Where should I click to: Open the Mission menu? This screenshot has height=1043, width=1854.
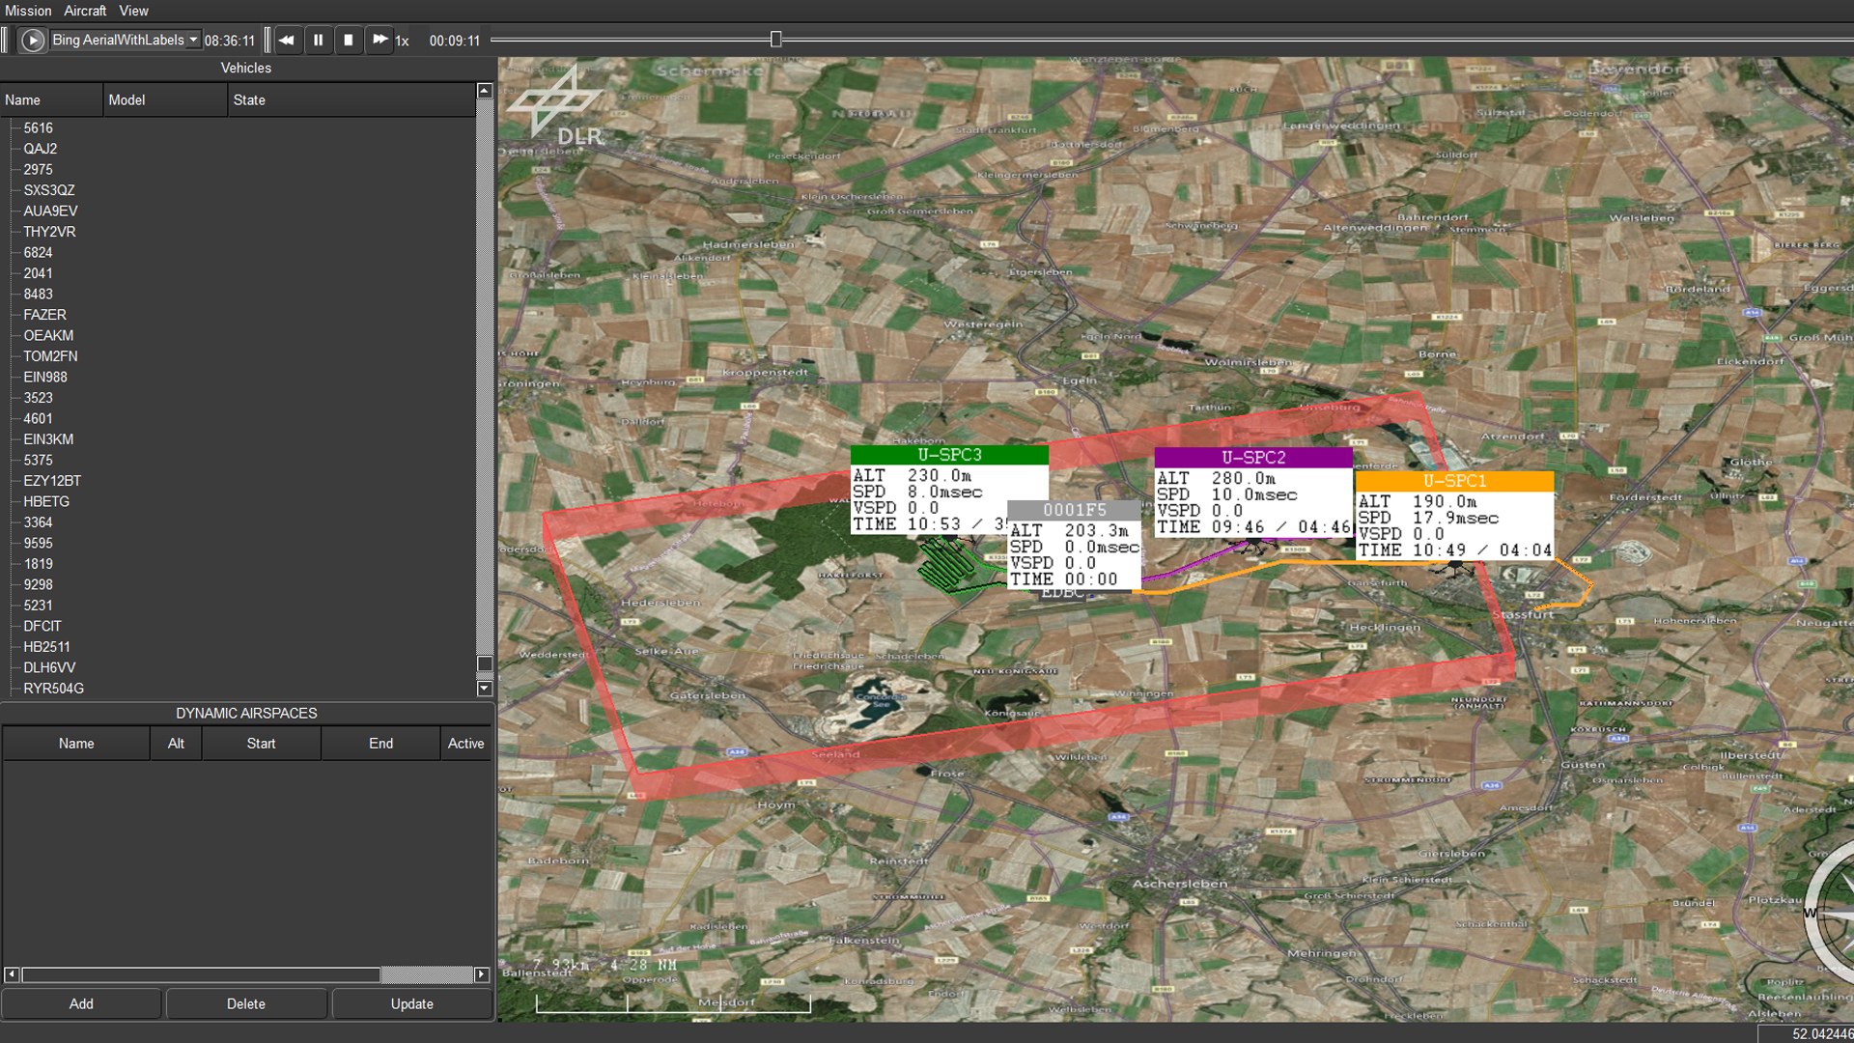coord(29,11)
